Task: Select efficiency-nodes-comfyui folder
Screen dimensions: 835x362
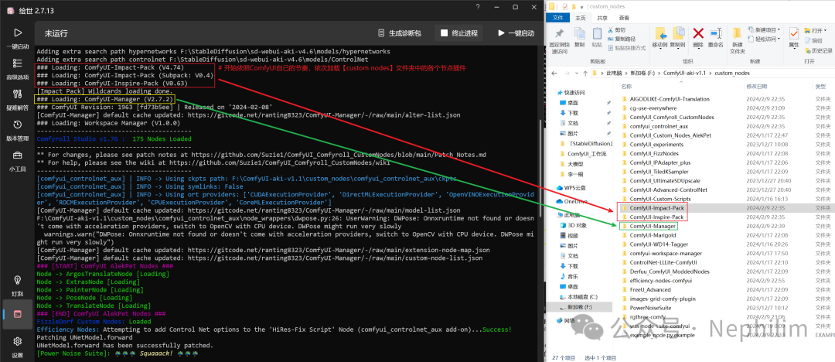Action: 660,281
